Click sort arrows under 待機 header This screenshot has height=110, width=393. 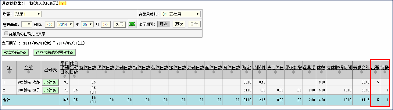point(385,72)
